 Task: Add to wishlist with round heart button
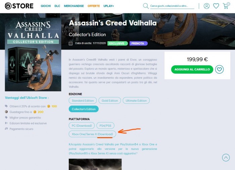pyautogui.click(x=220, y=69)
